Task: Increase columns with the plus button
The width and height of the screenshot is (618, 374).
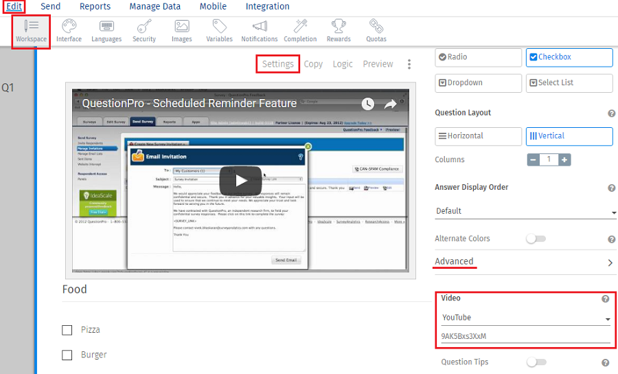Action: pyautogui.click(x=564, y=159)
